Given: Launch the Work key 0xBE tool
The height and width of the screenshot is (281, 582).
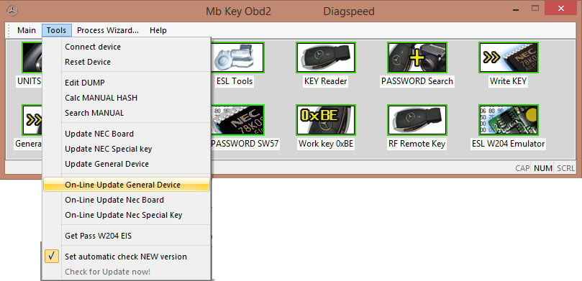Looking at the screenshot, I should click(x=325, y=120).
